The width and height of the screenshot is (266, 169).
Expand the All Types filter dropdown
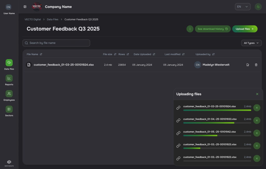251,43
